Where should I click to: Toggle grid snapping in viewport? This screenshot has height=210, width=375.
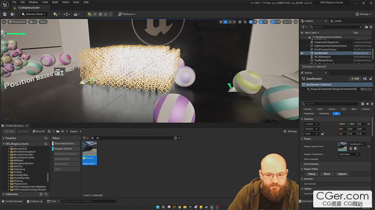coord(251,22)
